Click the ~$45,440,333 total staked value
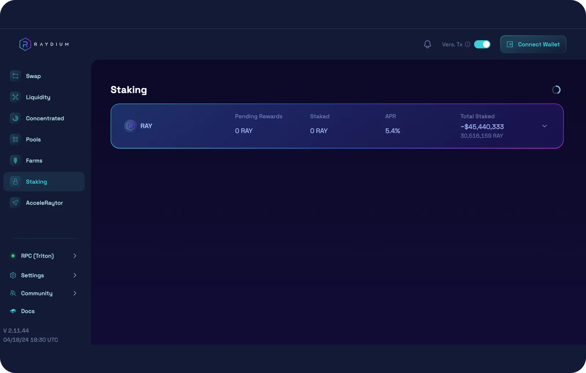Image resolution: width=586 pixels, height=373 pixels. (482, 127)
